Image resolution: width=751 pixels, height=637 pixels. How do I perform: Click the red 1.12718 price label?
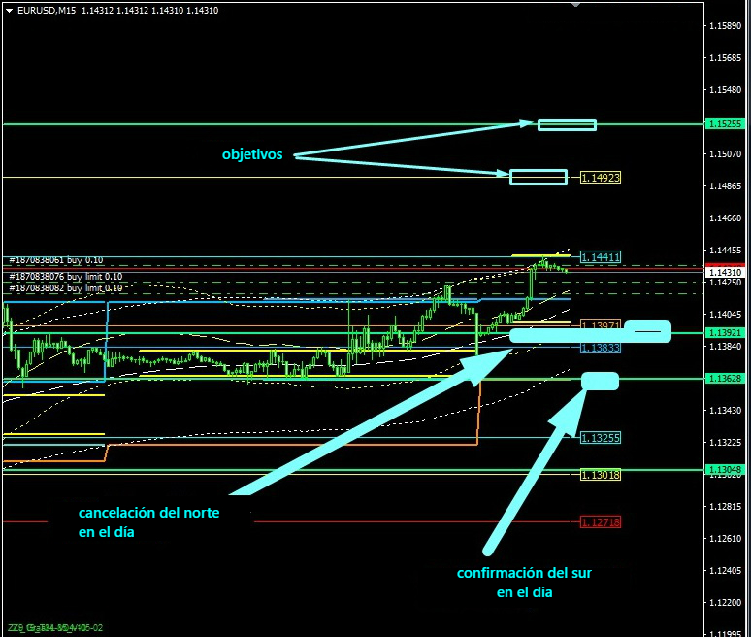pos(601,522)
